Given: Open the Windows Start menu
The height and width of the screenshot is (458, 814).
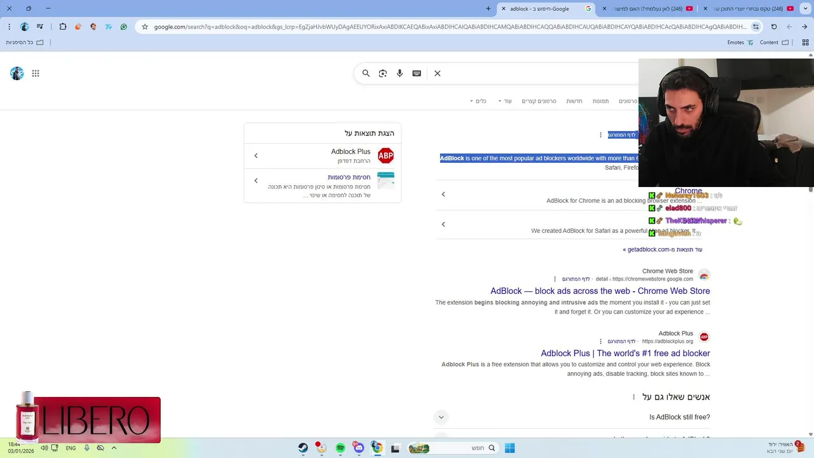Looking at the screenshot, I should 509,448.
